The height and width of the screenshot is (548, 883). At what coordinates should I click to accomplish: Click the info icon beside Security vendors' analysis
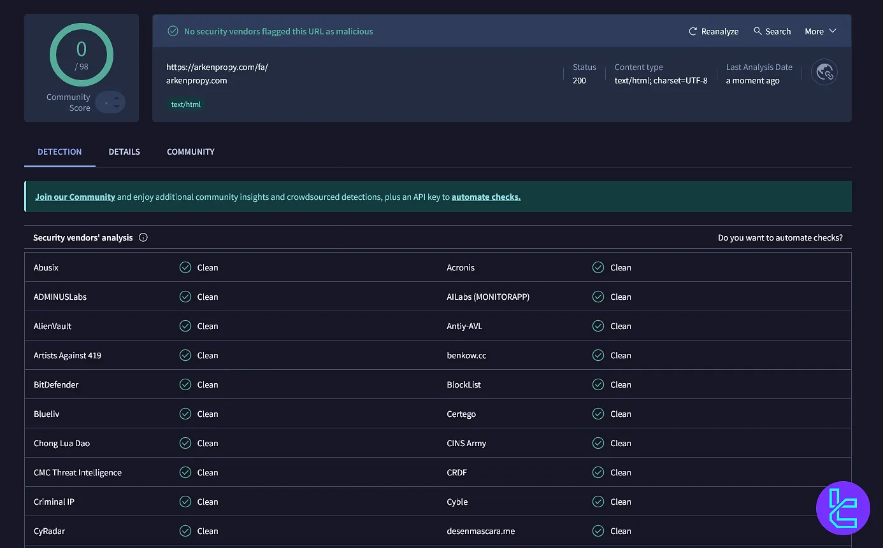tap(143, 237)
